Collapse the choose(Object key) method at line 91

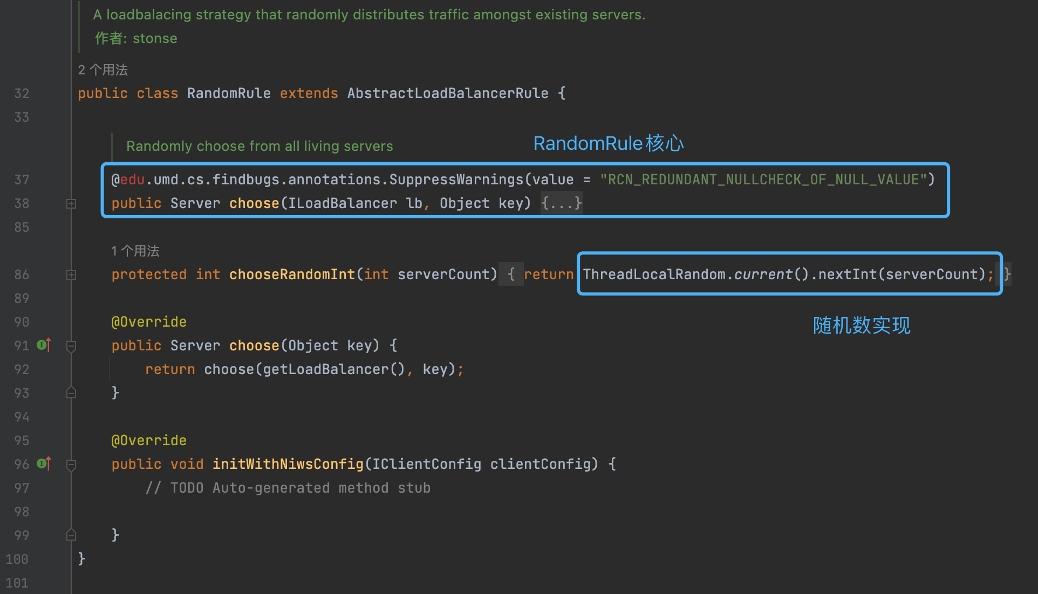tap(71, 346)
